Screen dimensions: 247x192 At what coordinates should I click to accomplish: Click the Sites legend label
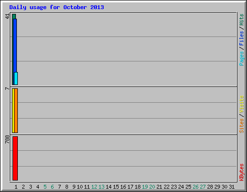pos(241,126)
